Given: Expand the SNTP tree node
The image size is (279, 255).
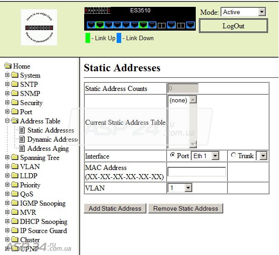Looking at the screenshot, I should (7, 84).
